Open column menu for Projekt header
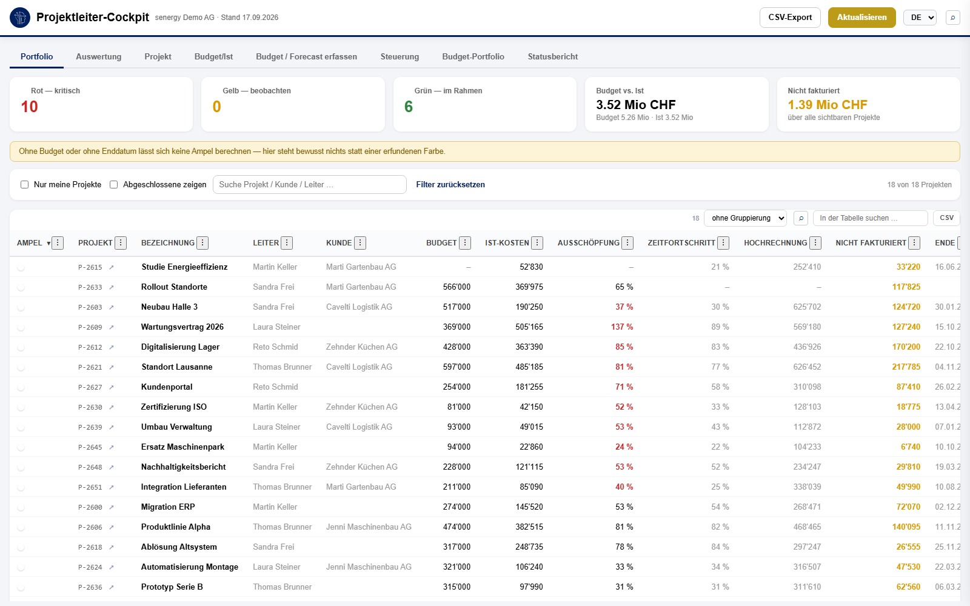Screen dimensions: 970x606 pyautogui.click(x=121, y=243)
